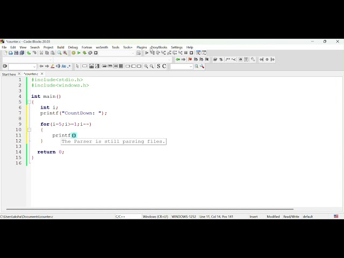344x258 pixels.
Task: Start debugging with the Debug/Continue arrow
Action: click(147, 53)
